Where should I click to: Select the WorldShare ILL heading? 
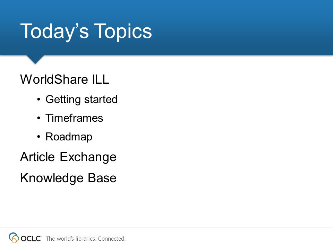(x=65, y=80)
